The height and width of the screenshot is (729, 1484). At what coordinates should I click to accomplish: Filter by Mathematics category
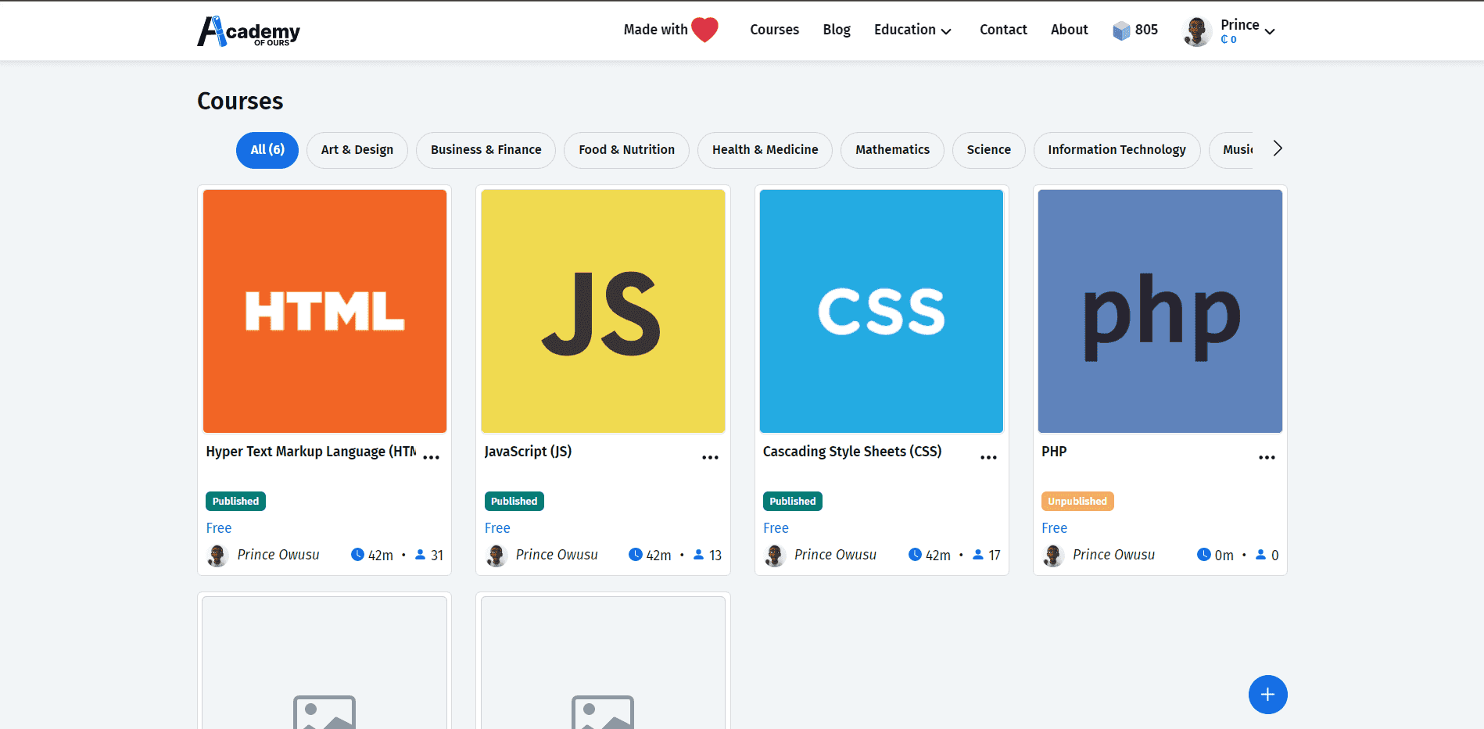click(892, 150)
